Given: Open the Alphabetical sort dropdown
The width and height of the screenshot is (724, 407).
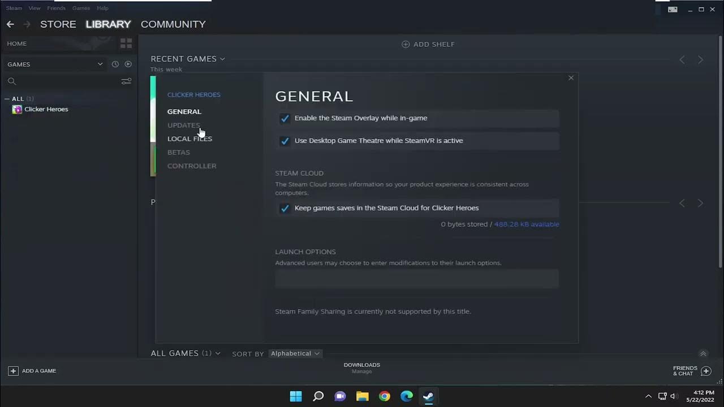Looking at the screenshot, I should (x=295, y=353).
